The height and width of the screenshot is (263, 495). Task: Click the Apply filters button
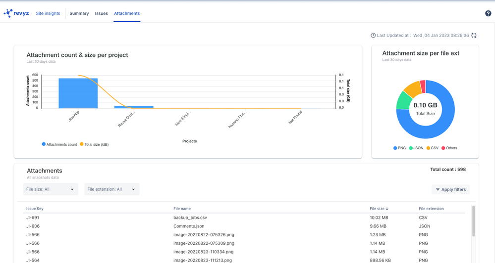click(x=450, y=189)
